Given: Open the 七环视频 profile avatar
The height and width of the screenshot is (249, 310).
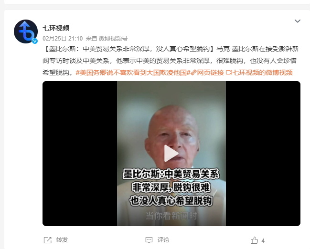Looking at the screenshot, I should coord(26,31).
